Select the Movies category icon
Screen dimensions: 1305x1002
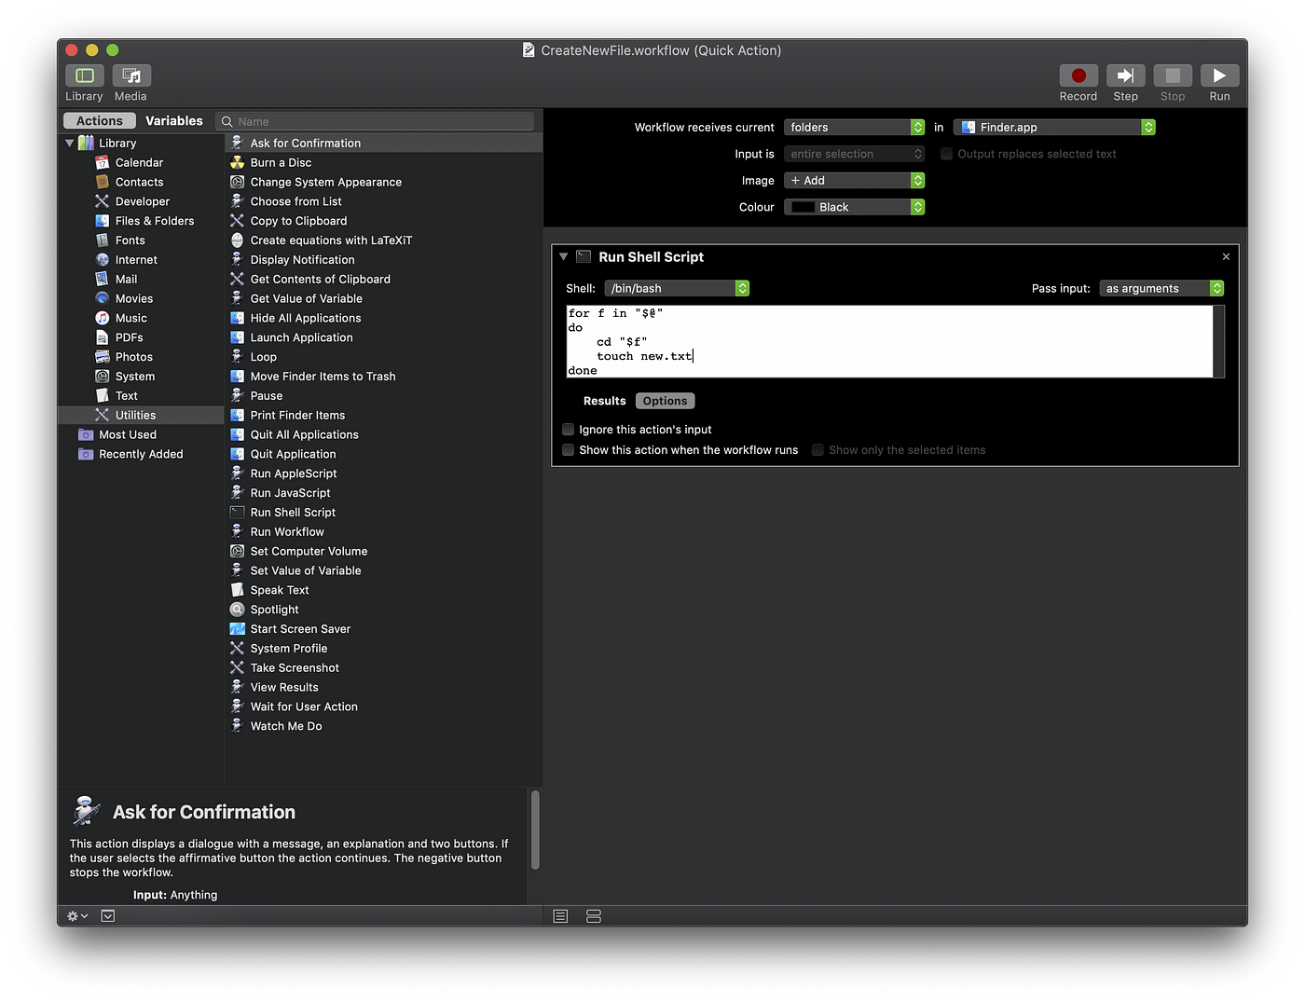(103, 298)
